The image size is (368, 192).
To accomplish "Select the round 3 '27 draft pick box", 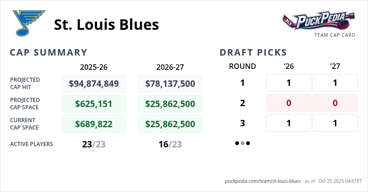I will pos(335,123).
